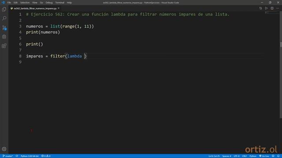Viewport: 282px width, 158px height.
Task: Click line number 9 in the gutter
Action: [20, 62]
